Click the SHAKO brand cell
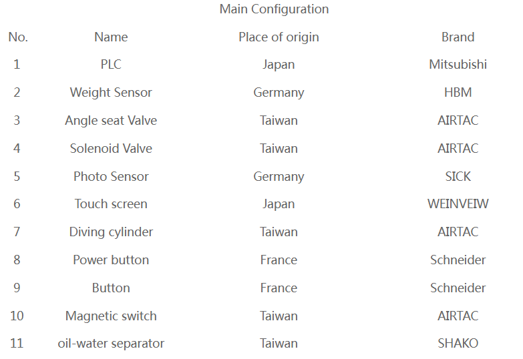This screenshot has height=359, width=523. (x=458, y=344)
